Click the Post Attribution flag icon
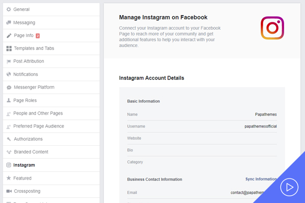305x203 pixels. click(x=8, y=61)
